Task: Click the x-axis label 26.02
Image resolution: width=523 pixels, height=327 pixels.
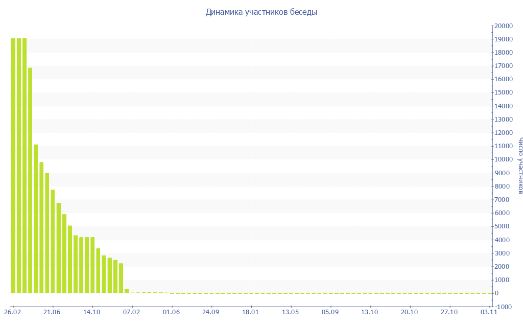Action: 12,312
